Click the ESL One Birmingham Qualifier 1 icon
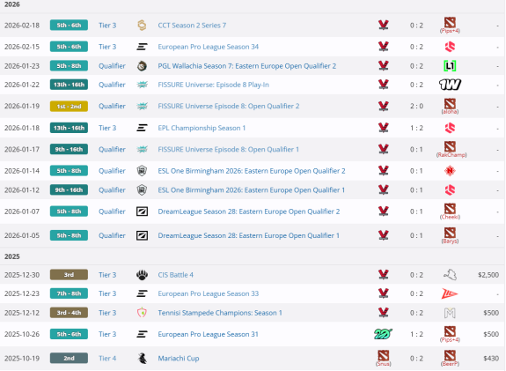The image size is (506, 371). pos(142,190)
